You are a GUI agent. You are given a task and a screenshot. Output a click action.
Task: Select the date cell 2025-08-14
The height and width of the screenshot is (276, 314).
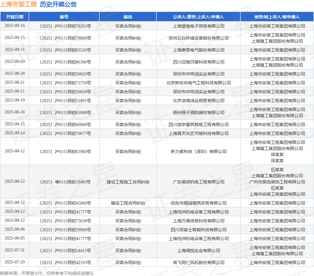[15, 133]
